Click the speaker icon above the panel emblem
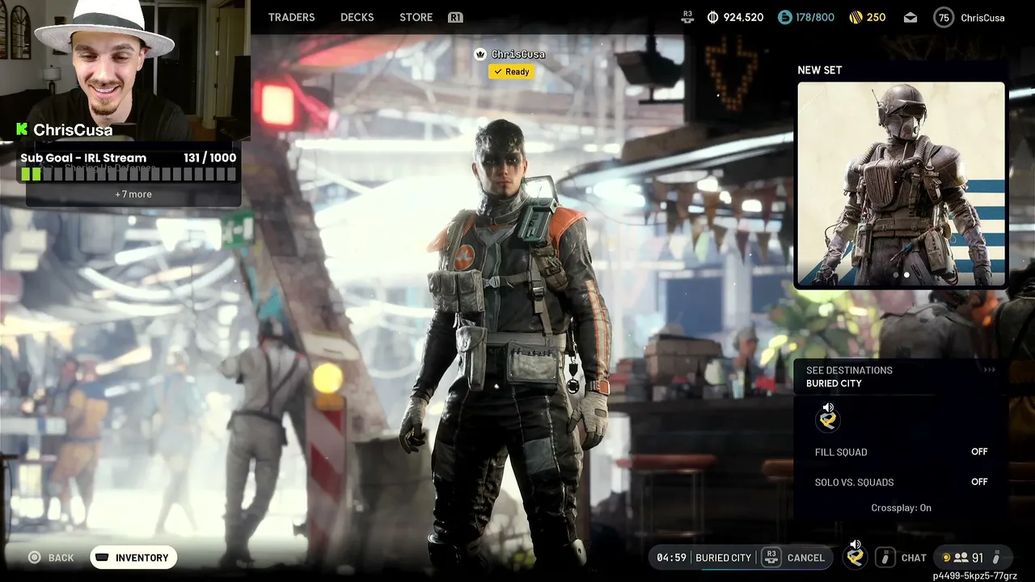Screen dimensions: 1035x582 click(x=828, y=407)
